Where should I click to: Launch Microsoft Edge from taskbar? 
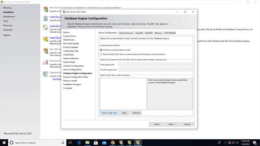point(79,142)
